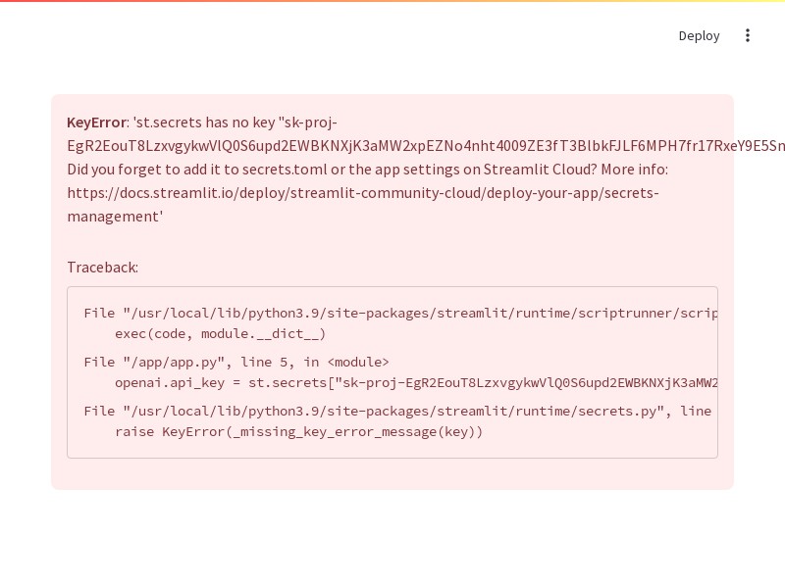Click the secrets.py file path line
785x588 pixels.
pyautogui.click(x=397, y=411)
